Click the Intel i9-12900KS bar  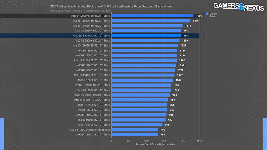coord(152,16)
